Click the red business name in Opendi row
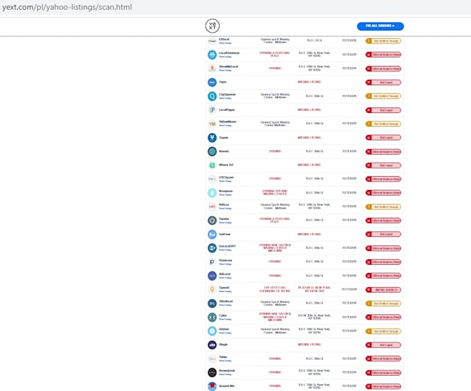Screen dimensions: 471x391 pos(275,289)
